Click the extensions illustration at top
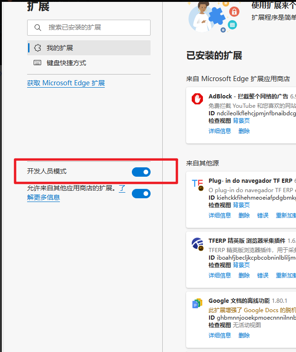Viewport: 296px width, 352px height. (213, 17)
